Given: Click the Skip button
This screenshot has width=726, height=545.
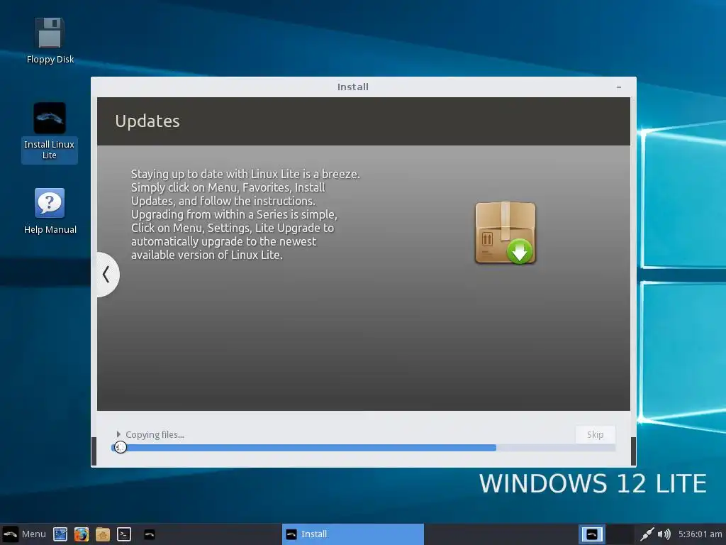Looking at the screenshot, I should pos(595,435).
